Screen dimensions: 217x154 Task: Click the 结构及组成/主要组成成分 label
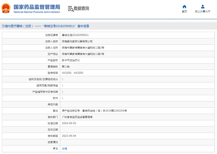(43, 79)
